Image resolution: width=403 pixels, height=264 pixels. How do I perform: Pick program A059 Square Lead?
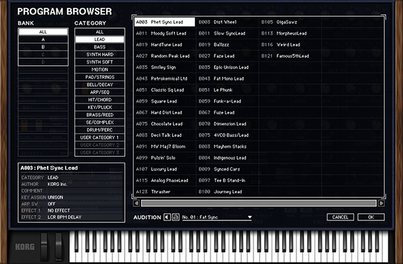pos(165,101)
